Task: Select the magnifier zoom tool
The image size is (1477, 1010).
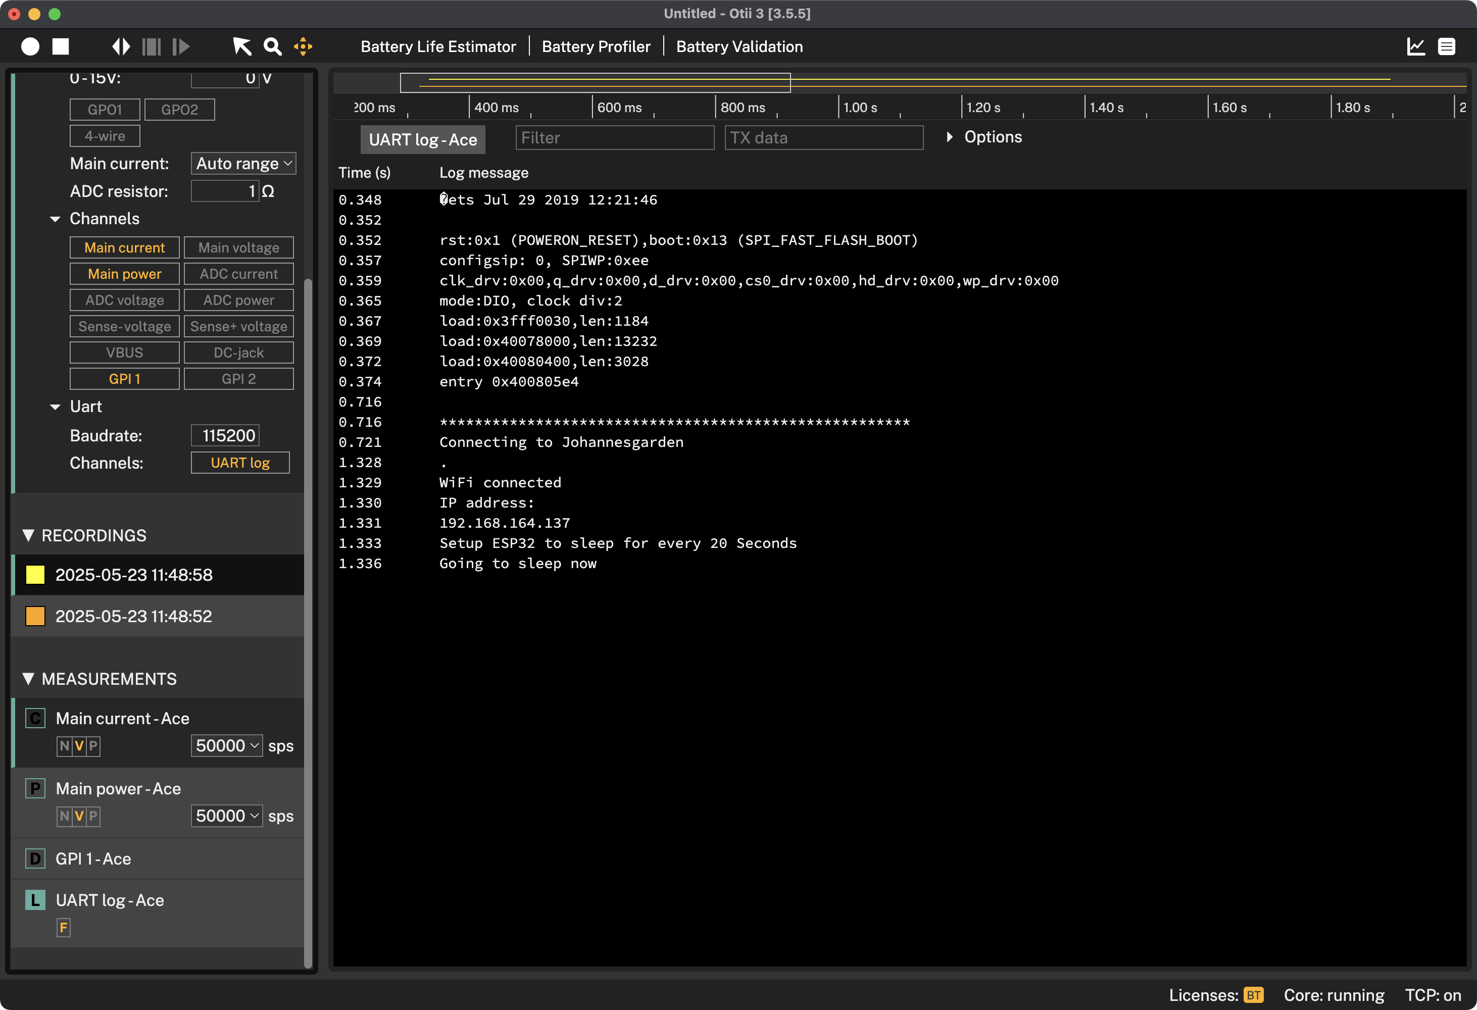Action: [x=273, y=46]
